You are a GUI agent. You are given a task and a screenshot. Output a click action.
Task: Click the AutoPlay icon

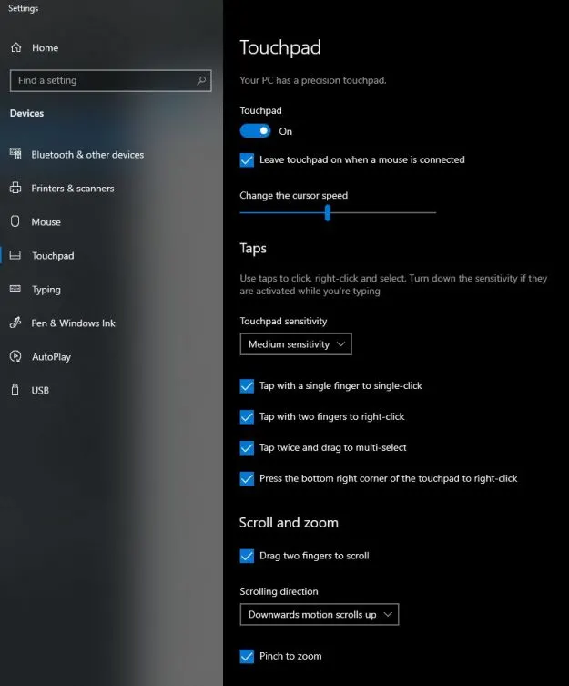coord(15,357)
